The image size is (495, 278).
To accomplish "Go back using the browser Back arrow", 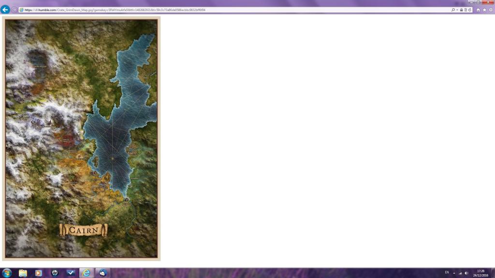I will coord(5,10).
